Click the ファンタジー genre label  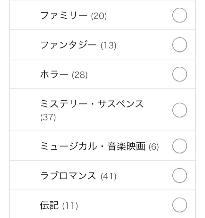coord(68,45)
